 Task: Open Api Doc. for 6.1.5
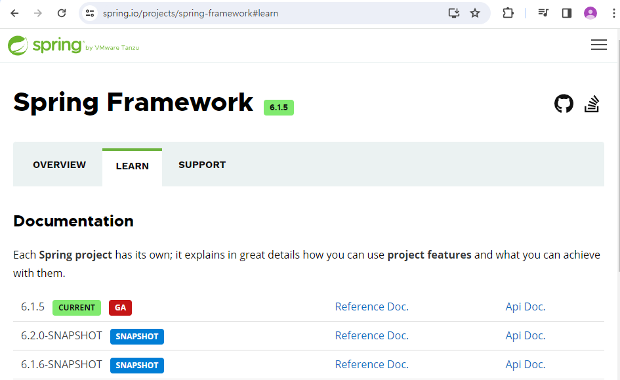pyautogui.click(x=526, y=307)
